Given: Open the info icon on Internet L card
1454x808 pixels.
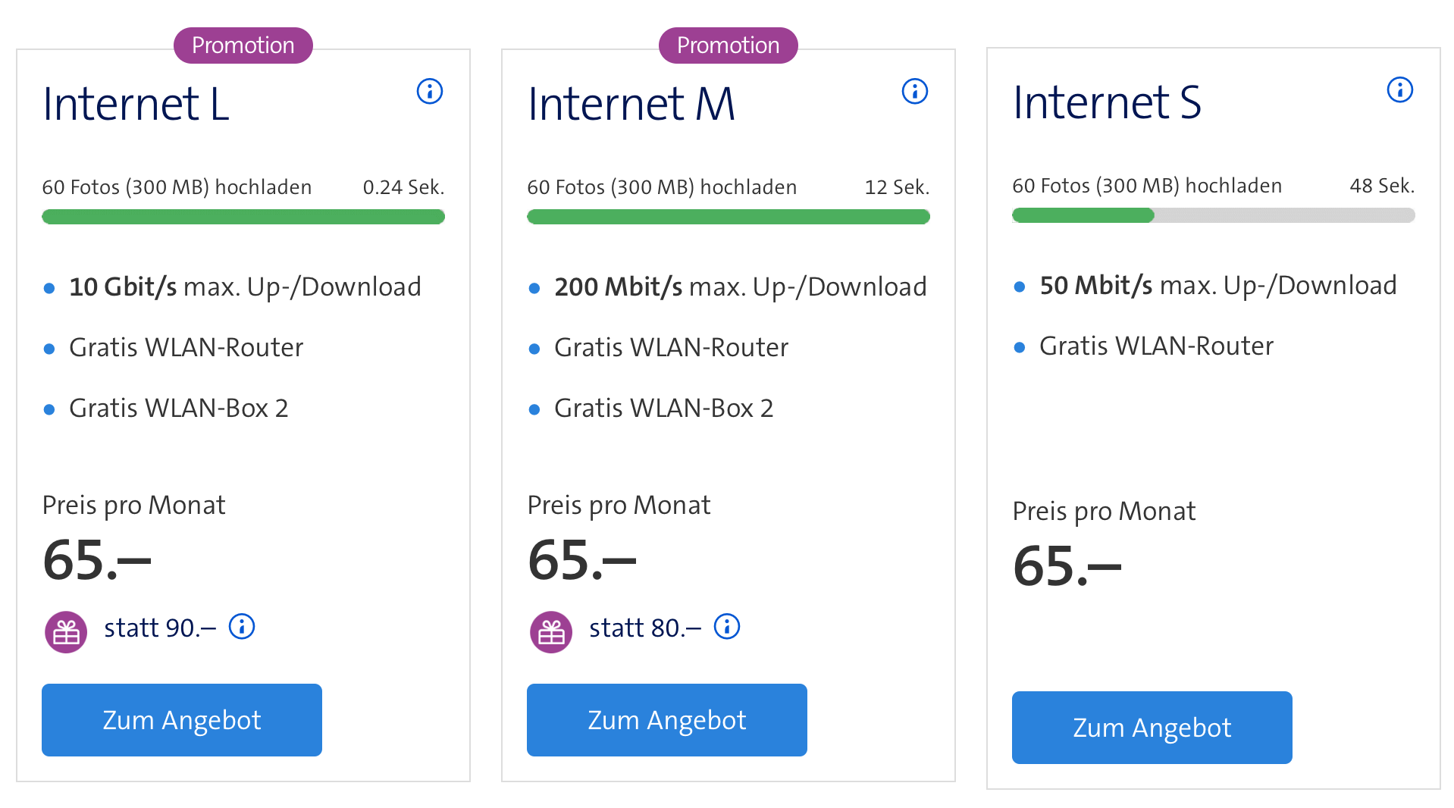Looking at the screenshot, I should [429, 92].
